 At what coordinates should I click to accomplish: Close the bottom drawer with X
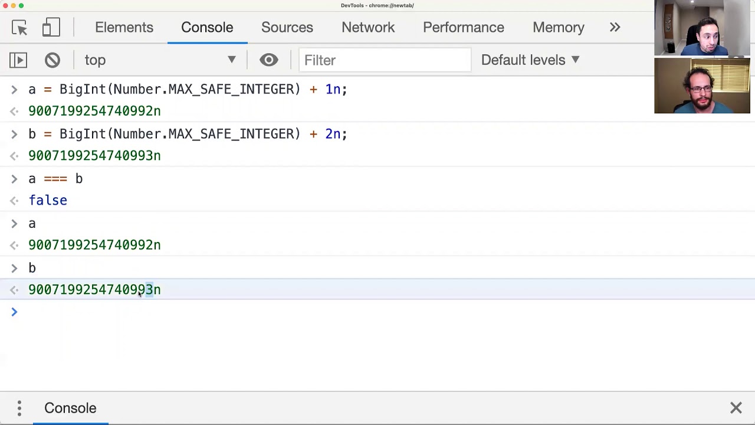tap(736, 408)
